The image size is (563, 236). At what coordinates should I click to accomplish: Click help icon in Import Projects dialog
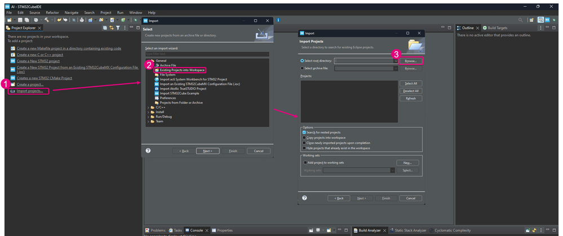click(x=304, y=198)
